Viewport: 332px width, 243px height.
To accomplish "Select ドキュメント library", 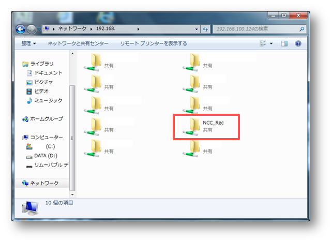I will [48, 73].
